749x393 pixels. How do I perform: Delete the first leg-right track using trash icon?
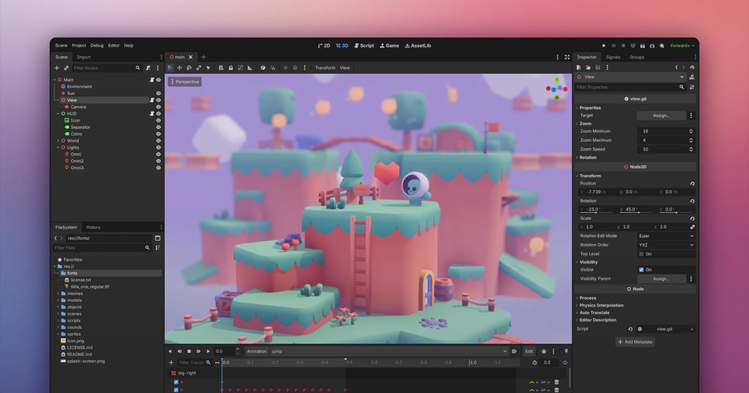pyautogui.click(x=556, y=382)
